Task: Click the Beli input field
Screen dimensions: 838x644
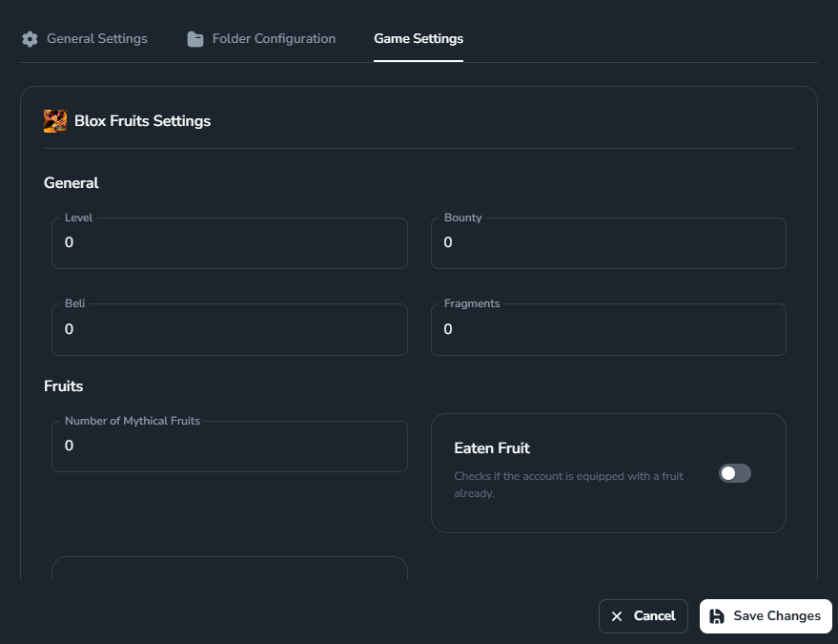Action: (229, 328)
